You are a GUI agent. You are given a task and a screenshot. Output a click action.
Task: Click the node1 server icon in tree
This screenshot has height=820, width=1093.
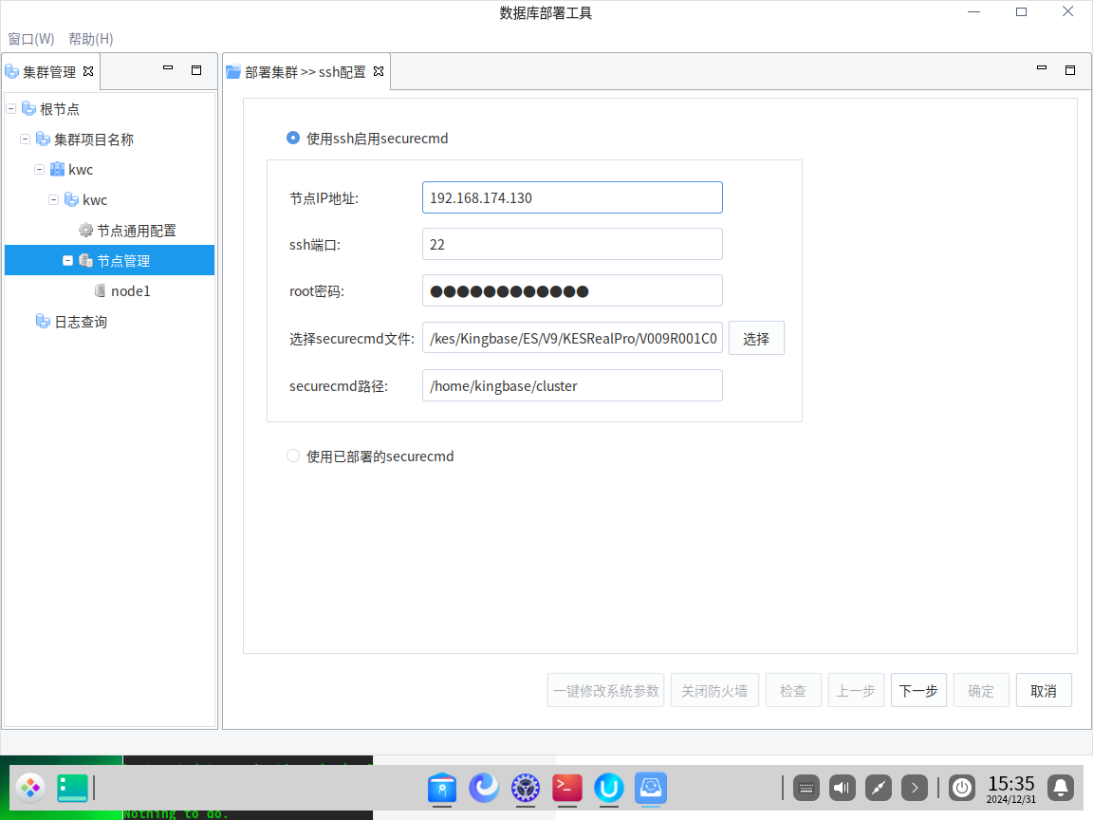pos(100,291)
